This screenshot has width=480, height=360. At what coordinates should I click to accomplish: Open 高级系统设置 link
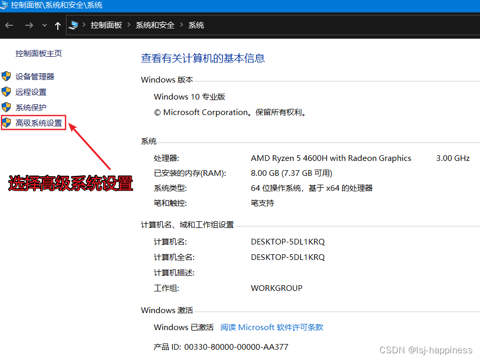click(x=39, y=123)
